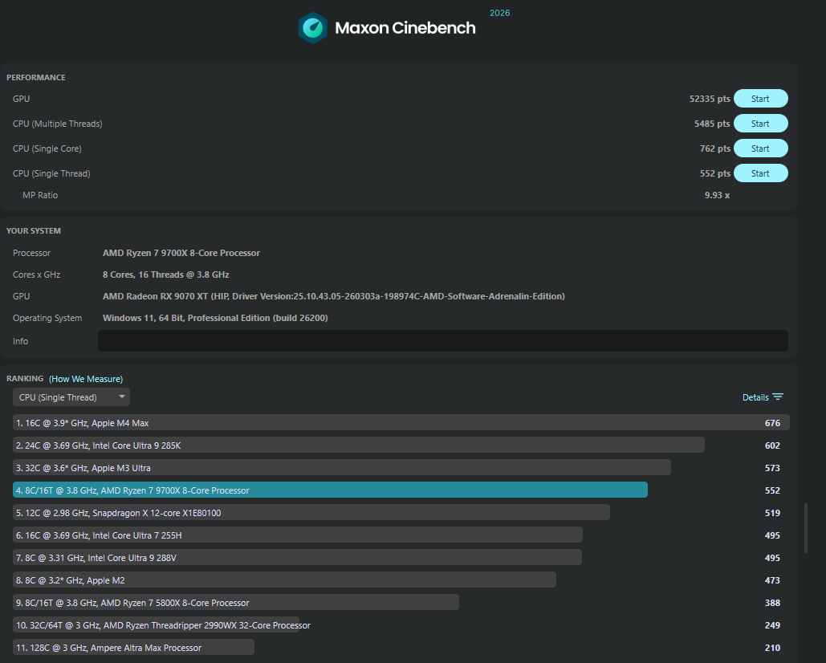Screen dimensions: 826x663
Task: Click the ranking list vertical scrollbar
Action: click(805, 528)
